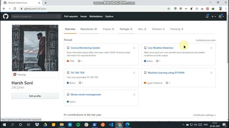
Task: Open Dropbox from the taskbar
Action: click(x=37, y=125)
